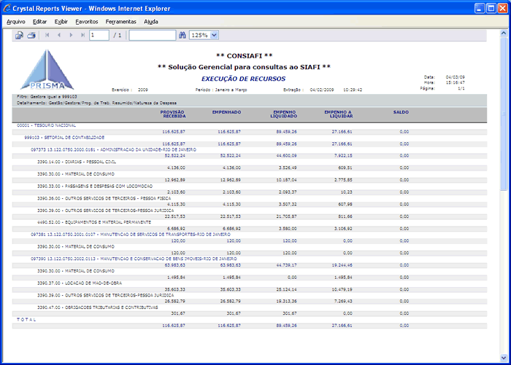This screenshot has height=365, width=511.
Task: Open the Arquivo menu
Action: point(15,22)
